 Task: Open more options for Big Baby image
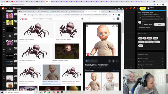[117, 61]
